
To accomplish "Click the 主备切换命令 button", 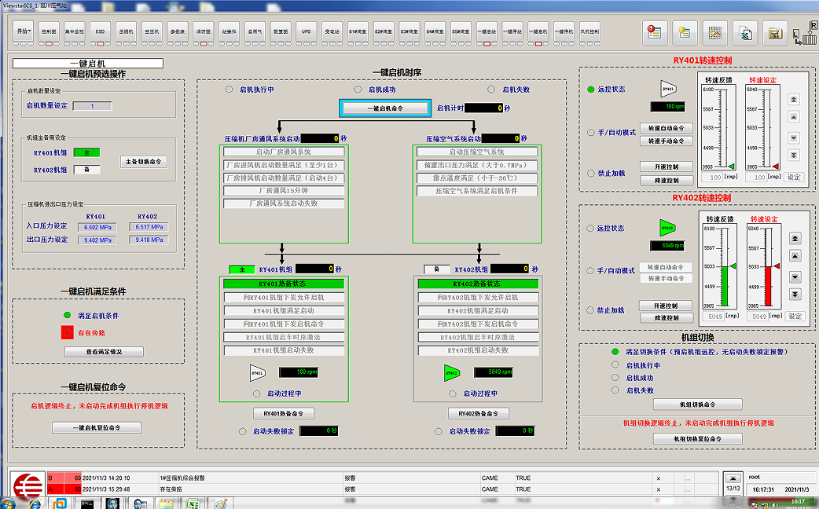I will tap(145, 162).
